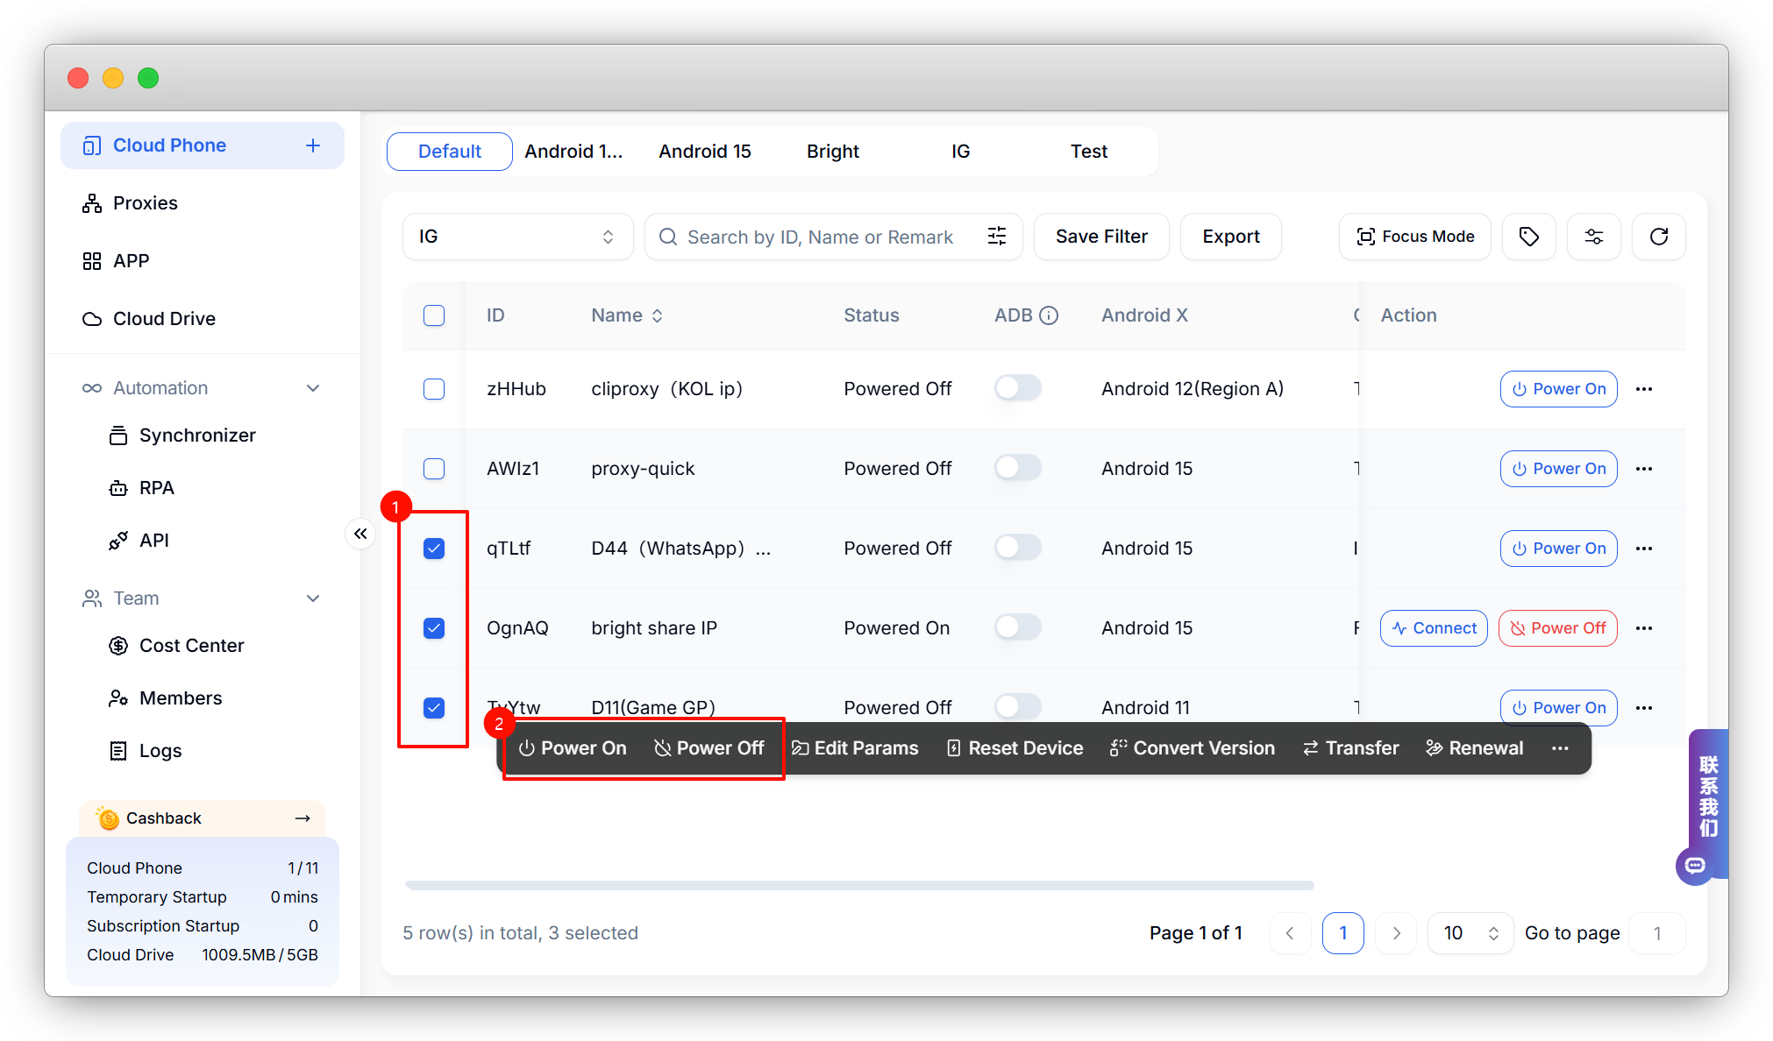Click Save Filter button
Image resolution: width=1773 pixels, height=1041 pixels.
[x=1101, y=237]
